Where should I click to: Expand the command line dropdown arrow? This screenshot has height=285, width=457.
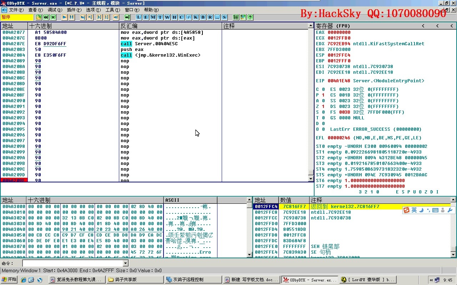pos(125,263)
